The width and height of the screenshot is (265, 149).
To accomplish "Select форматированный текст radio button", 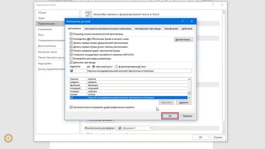I will (116, 67).
